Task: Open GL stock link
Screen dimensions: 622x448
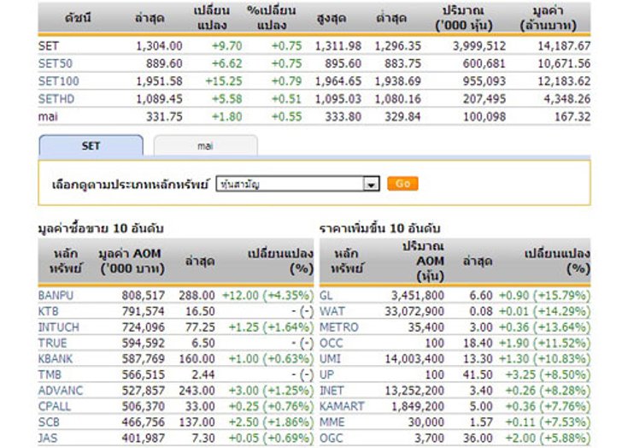Action: click(326, 296)
